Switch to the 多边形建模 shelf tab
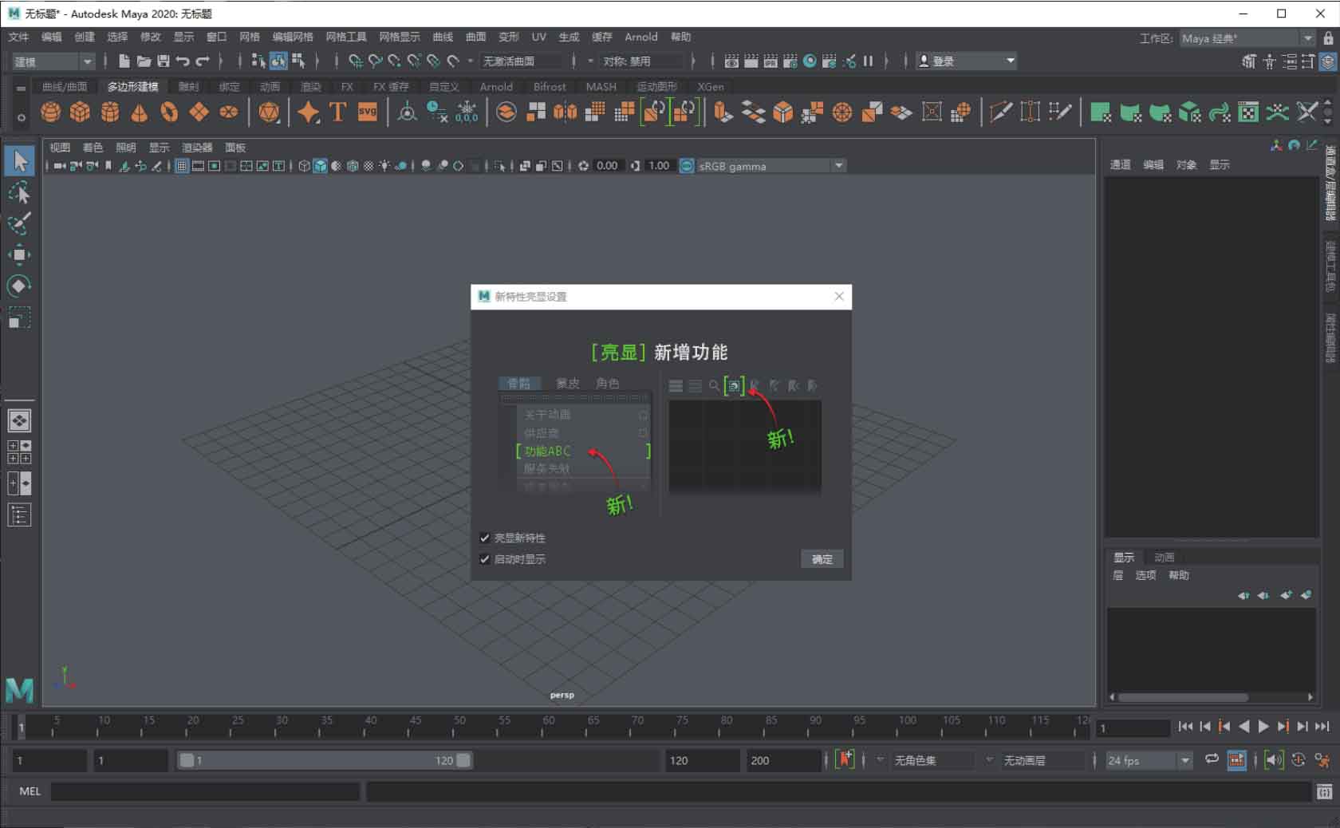This screenshot has height=828, width=1340. point(133,86)
